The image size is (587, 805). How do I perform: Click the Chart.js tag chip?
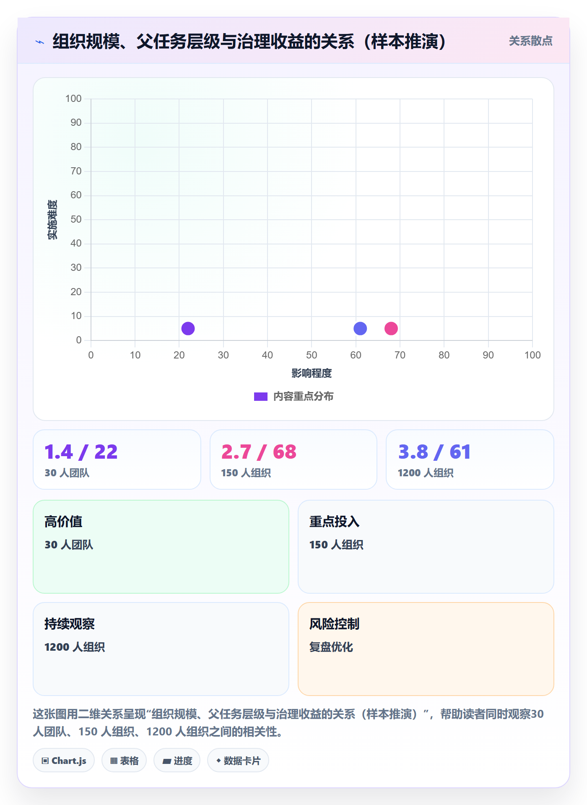coord(64,760)
